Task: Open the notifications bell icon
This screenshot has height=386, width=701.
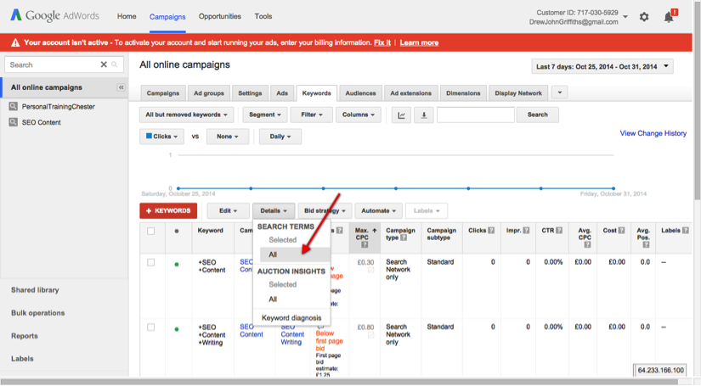Action: click(x=669, y=17)
